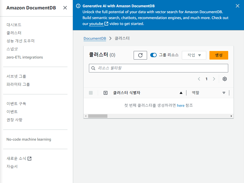Focus the 리소스 필터링 search field
This screenshot has width=244, height=183.
158,68
